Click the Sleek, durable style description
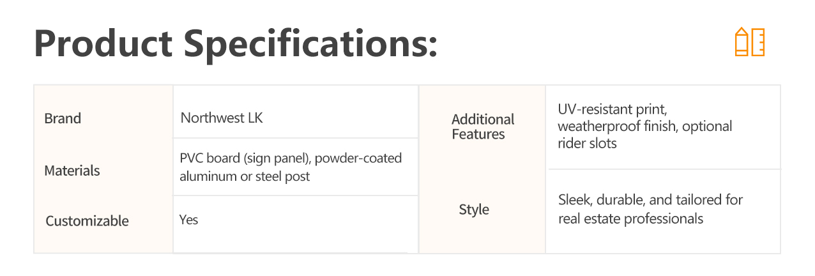The height and width of the screenshot is (276, 815). tap(650, 209)
